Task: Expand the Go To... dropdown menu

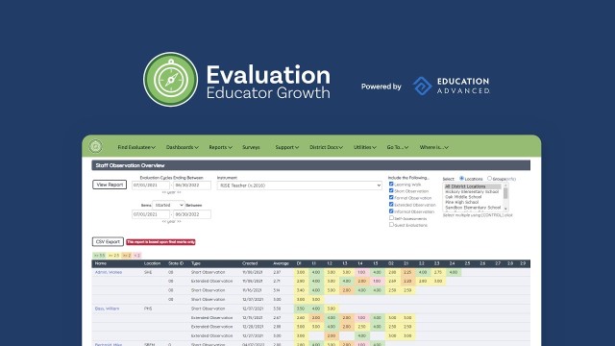Action: [x=397, y=147]
